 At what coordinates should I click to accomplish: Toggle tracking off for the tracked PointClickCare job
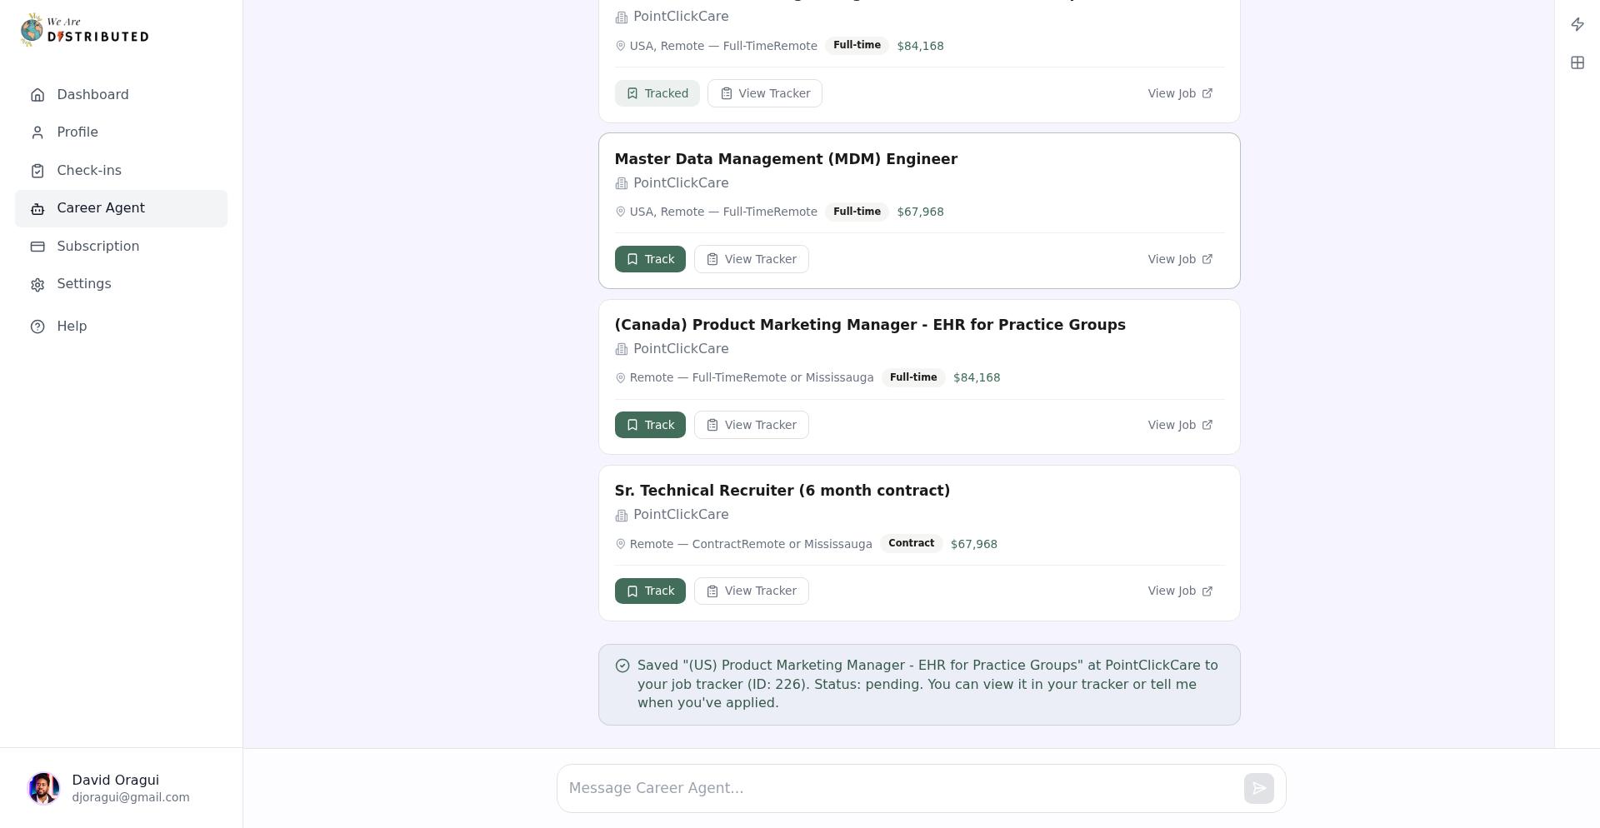tap(657, 93)
